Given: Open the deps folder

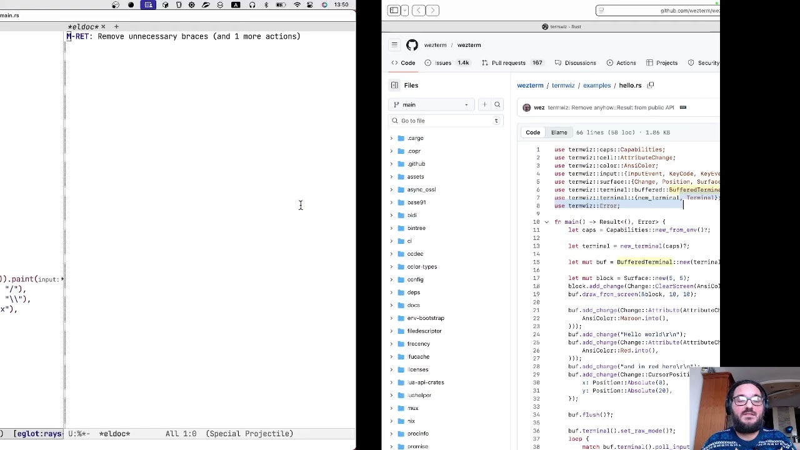Looking at the screenshot, I should coord(414,292).
